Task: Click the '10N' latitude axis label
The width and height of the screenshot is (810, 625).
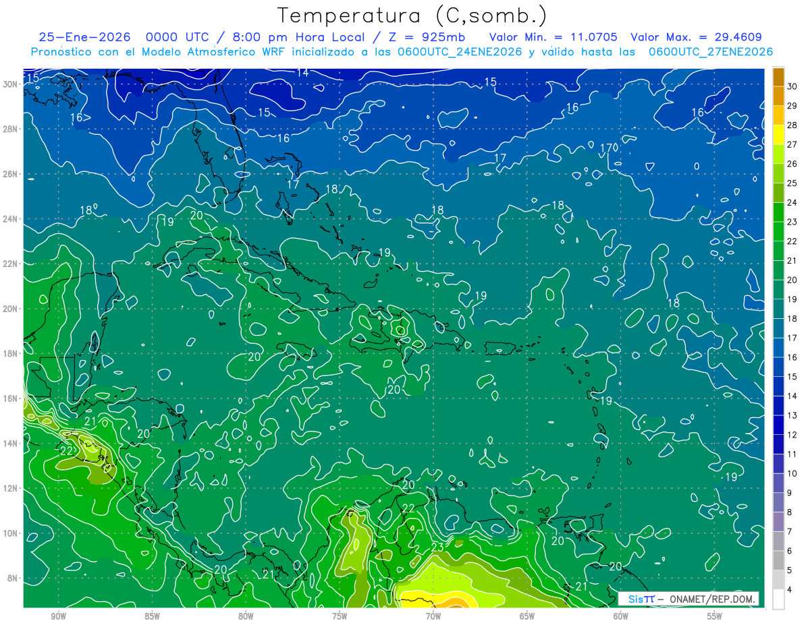Action: point(10,533)
